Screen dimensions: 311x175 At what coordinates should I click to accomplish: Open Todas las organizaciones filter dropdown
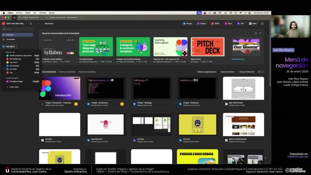pos(207,72)
